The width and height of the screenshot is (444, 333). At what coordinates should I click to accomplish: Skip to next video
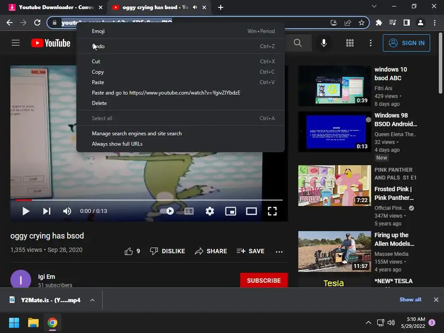(47, 211)
